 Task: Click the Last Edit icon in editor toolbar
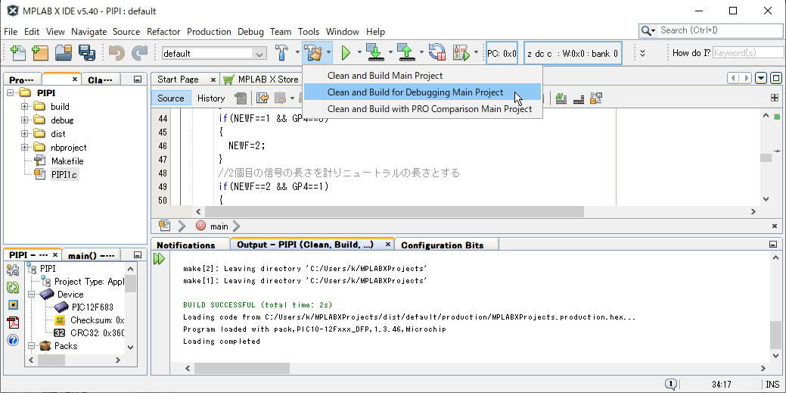pyautogui.click(x=263, y=98)
